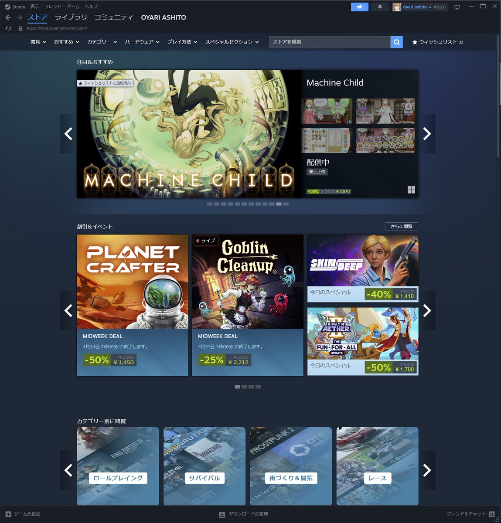Expand the カテゴリー dropdown menu
Screen dimensions: 501x523
click(102, 42)
